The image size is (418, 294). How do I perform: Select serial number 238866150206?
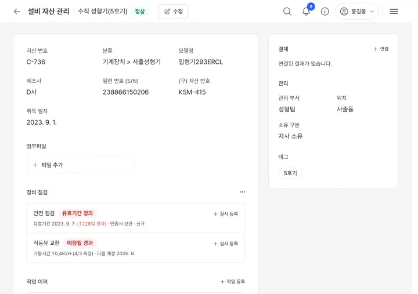(x=125, y=92)
